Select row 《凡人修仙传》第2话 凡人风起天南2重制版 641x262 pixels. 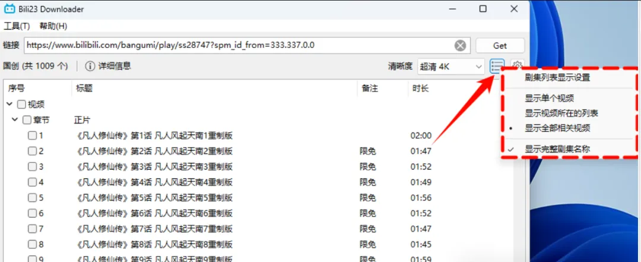pos(155,151)
